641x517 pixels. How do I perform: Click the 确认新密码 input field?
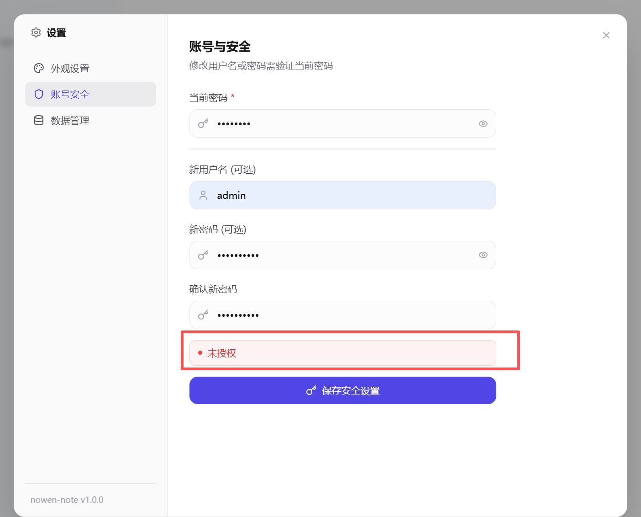(342, 315)
